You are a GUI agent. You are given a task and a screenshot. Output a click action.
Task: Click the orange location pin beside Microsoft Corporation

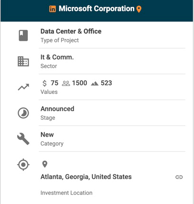click(139, 9)
